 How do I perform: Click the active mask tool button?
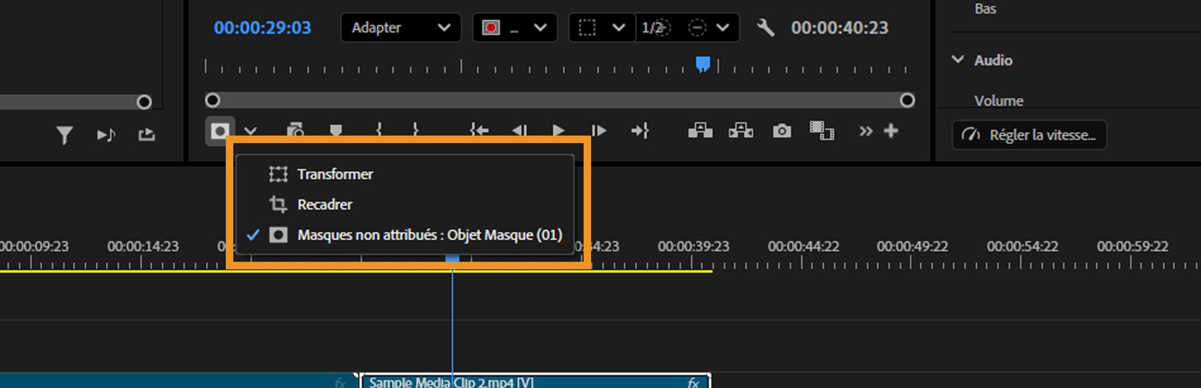(x=220, y=131)
